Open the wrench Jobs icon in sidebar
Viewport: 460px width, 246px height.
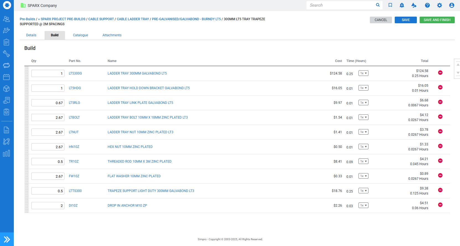(x=6, y=54)
